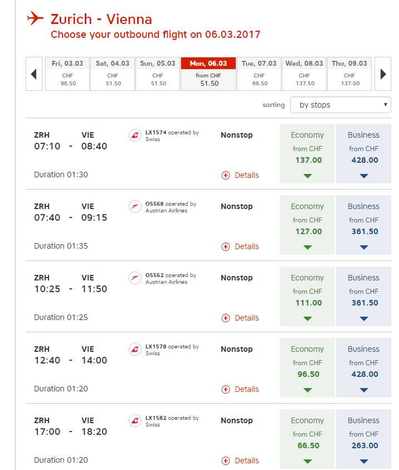The height and width of the screenshot is (470, 399).
Task: Click the Austrian Airlines logo for OS568
Action: (135, 207)
